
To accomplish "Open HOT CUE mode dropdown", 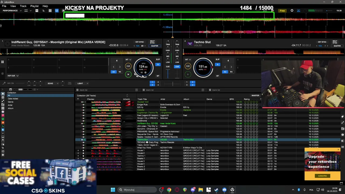I will click(13, 76).
